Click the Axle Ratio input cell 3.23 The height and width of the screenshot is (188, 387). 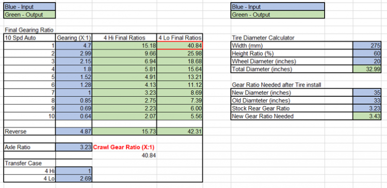tap(74, 147)
